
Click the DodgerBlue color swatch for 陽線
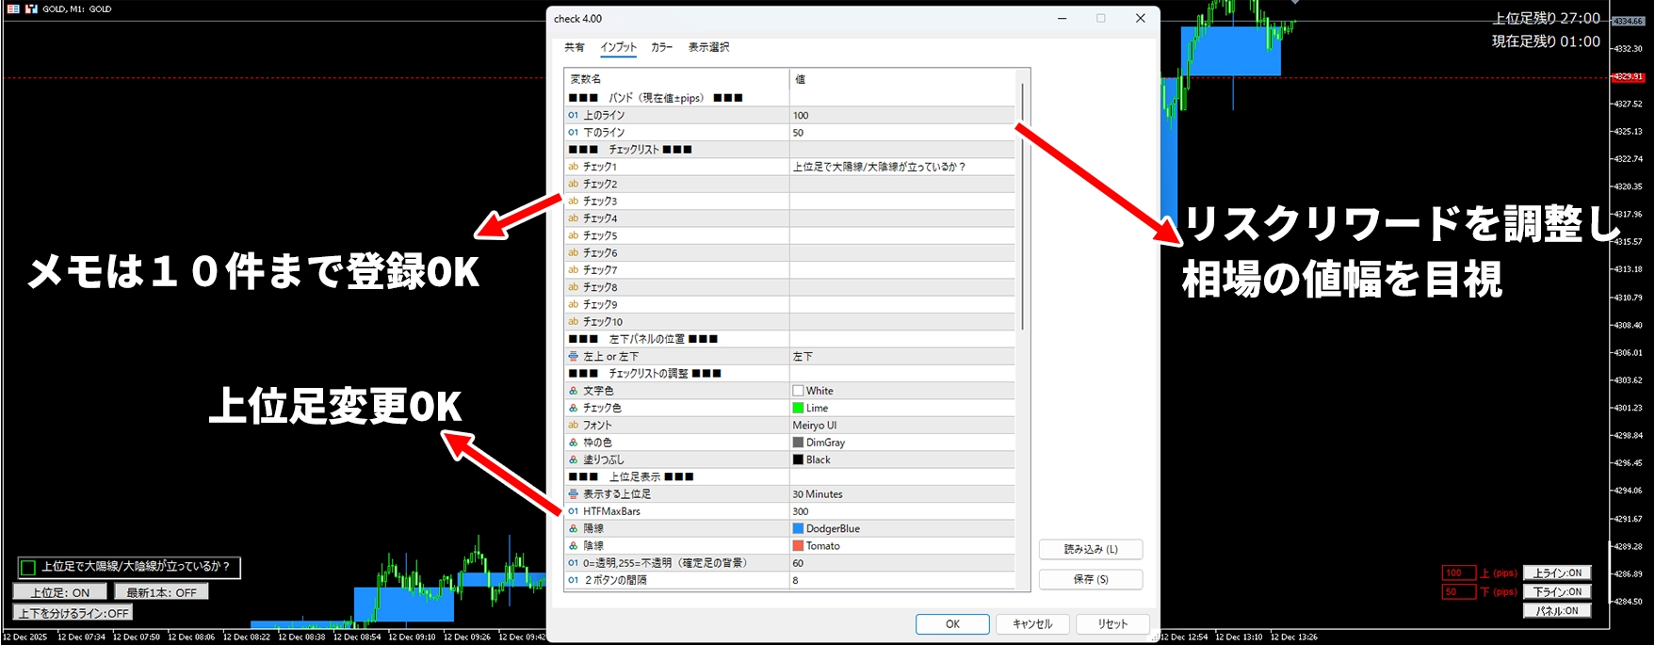click(x=798, y=529)
